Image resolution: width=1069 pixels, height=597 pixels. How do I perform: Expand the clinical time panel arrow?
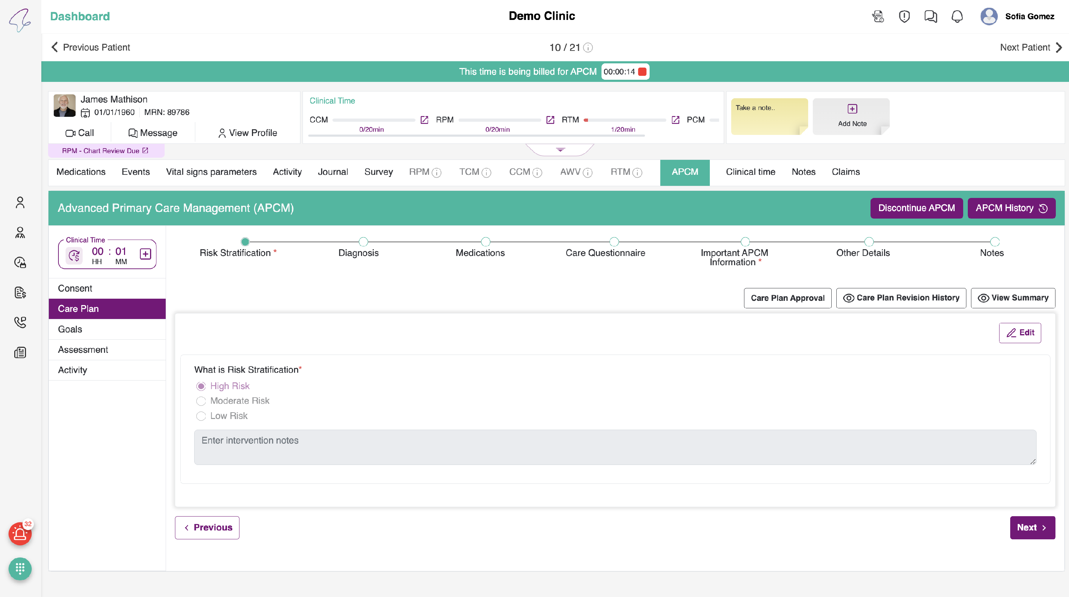tap(560, 150)
